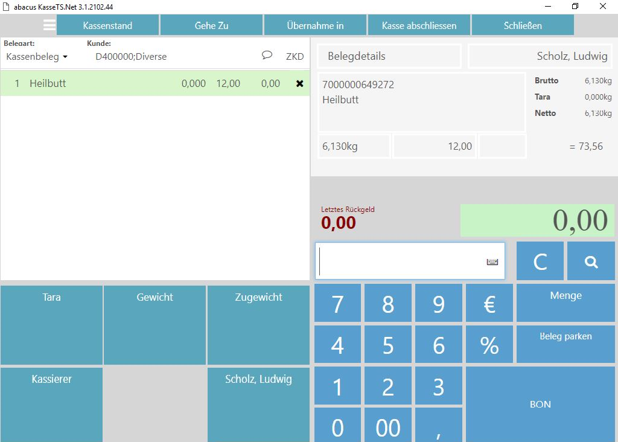618x442 pixels.
Task: Open on-screen keyboard icon in input field
Action: (492, 261)
